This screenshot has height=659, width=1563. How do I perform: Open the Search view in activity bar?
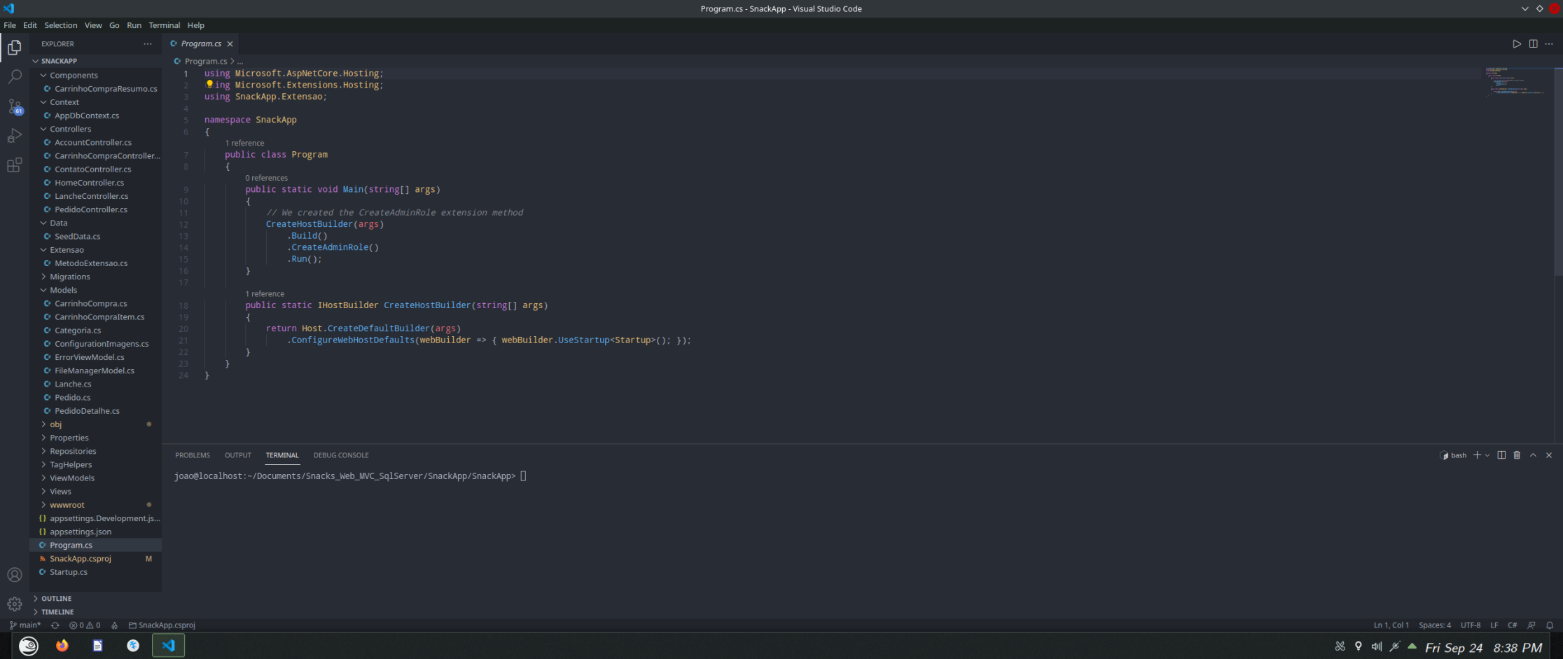click(x=14, y=77)
